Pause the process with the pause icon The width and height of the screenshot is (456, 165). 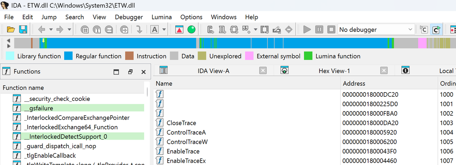point(319,29)
